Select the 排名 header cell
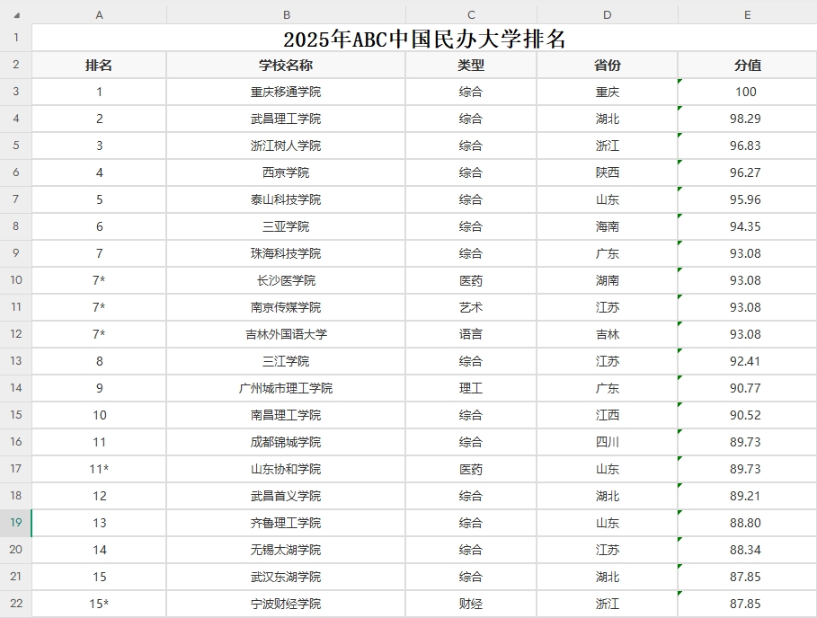This screenshot has width=817, height=618. 99,65
